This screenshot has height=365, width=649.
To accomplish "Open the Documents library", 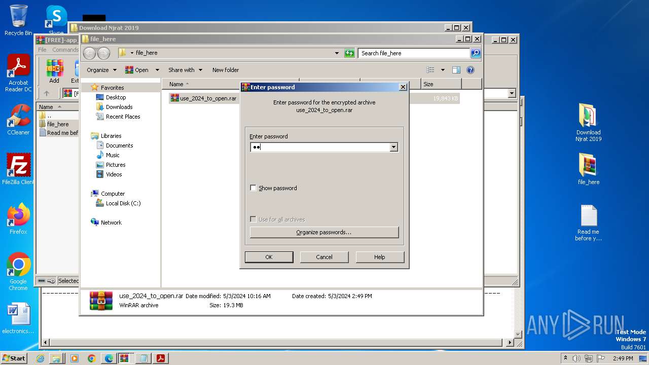I will pyautogui.click(x=119, y=145).
